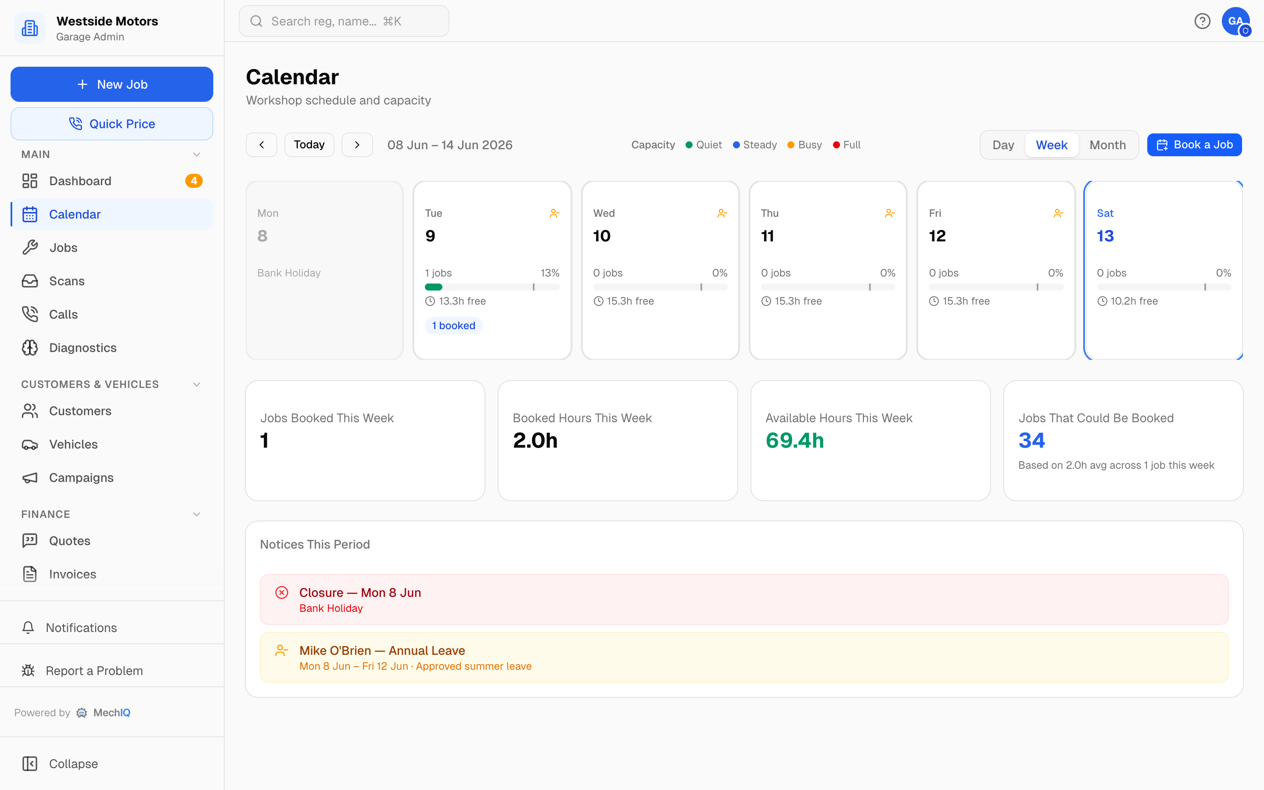Select the Week view tab

tap(1052, 145)
